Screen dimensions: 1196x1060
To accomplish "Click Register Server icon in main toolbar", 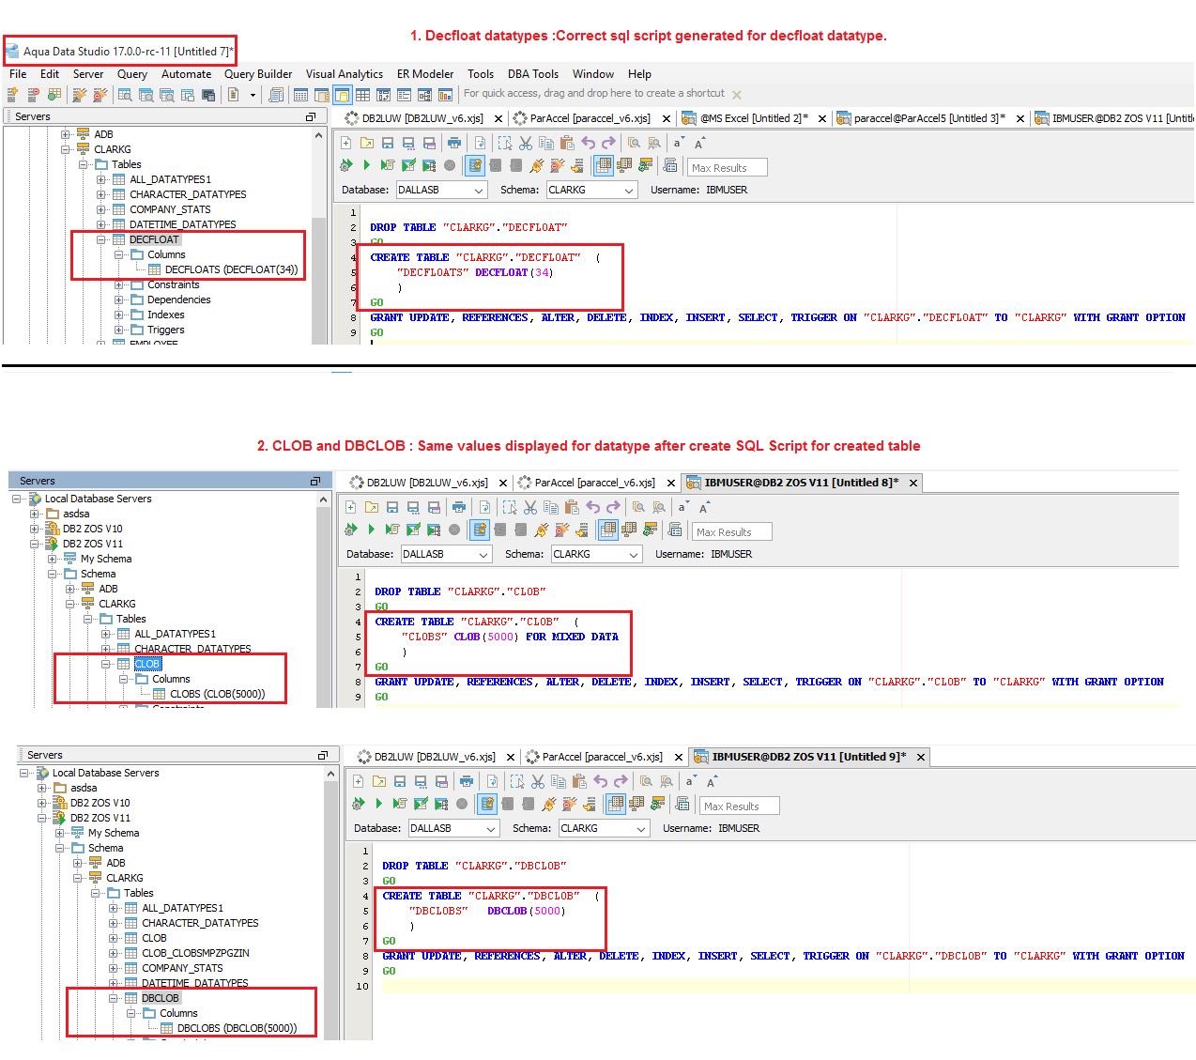I will (x=12, y=95).
